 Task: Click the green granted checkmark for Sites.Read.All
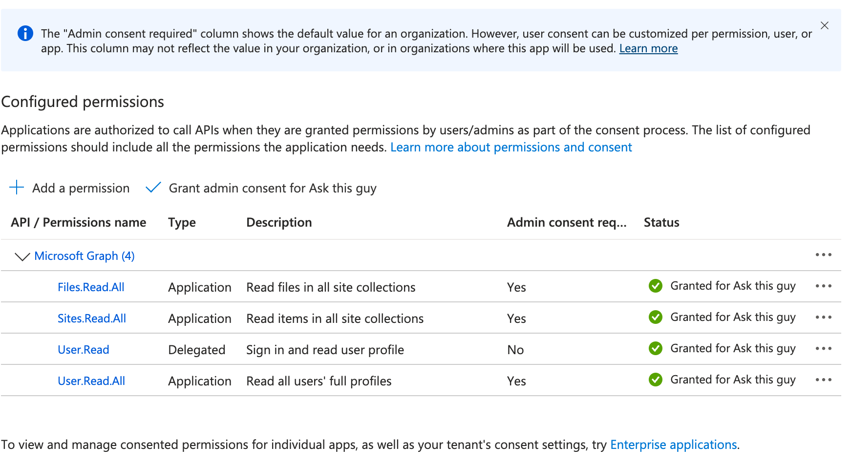(656, 317)
